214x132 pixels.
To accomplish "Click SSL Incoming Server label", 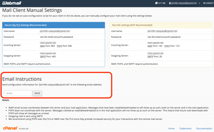I will pos(12,45).
